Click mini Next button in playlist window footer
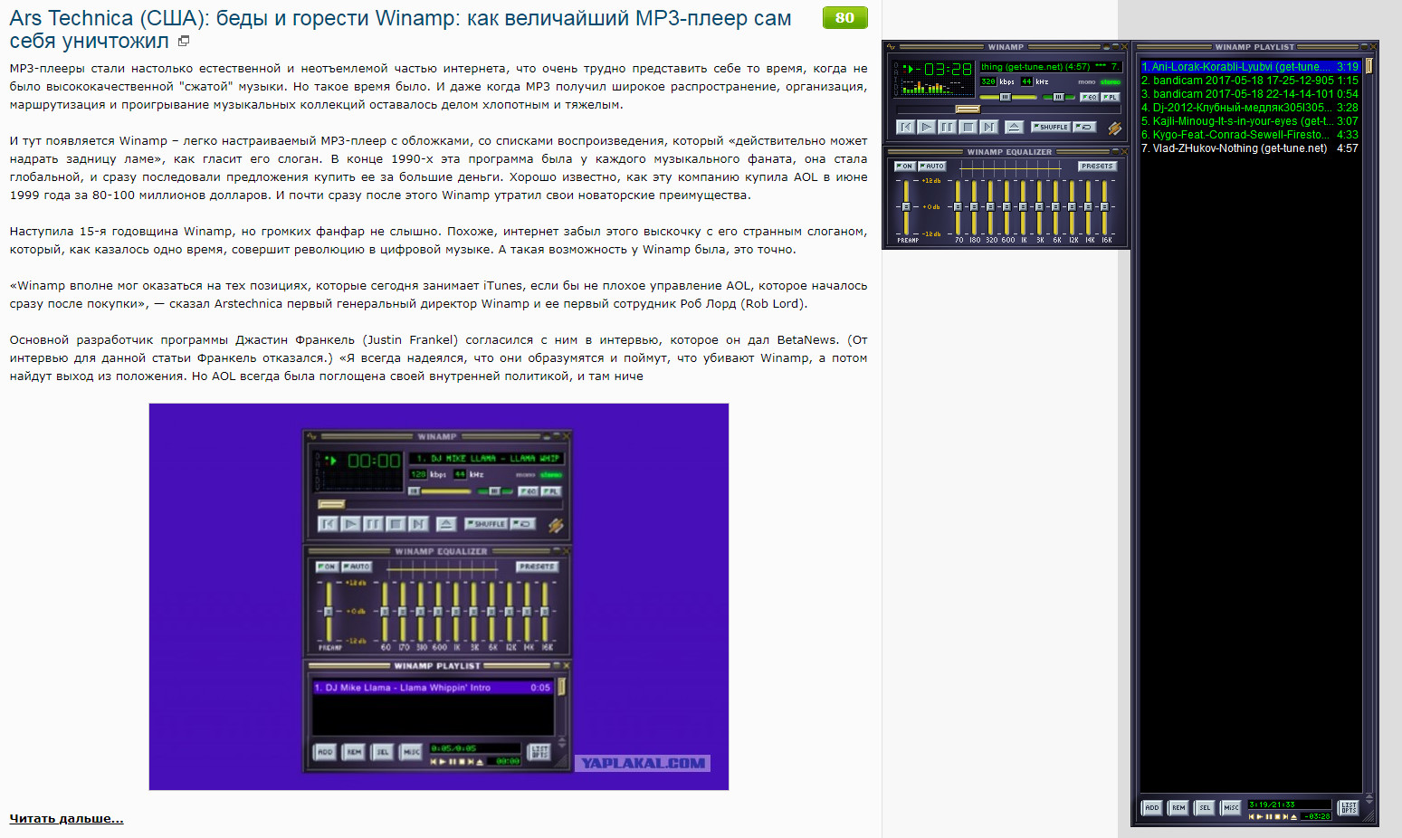The width and height of the screenshot is (1402, 838). pyautogui.click(x=1285, y=816)
